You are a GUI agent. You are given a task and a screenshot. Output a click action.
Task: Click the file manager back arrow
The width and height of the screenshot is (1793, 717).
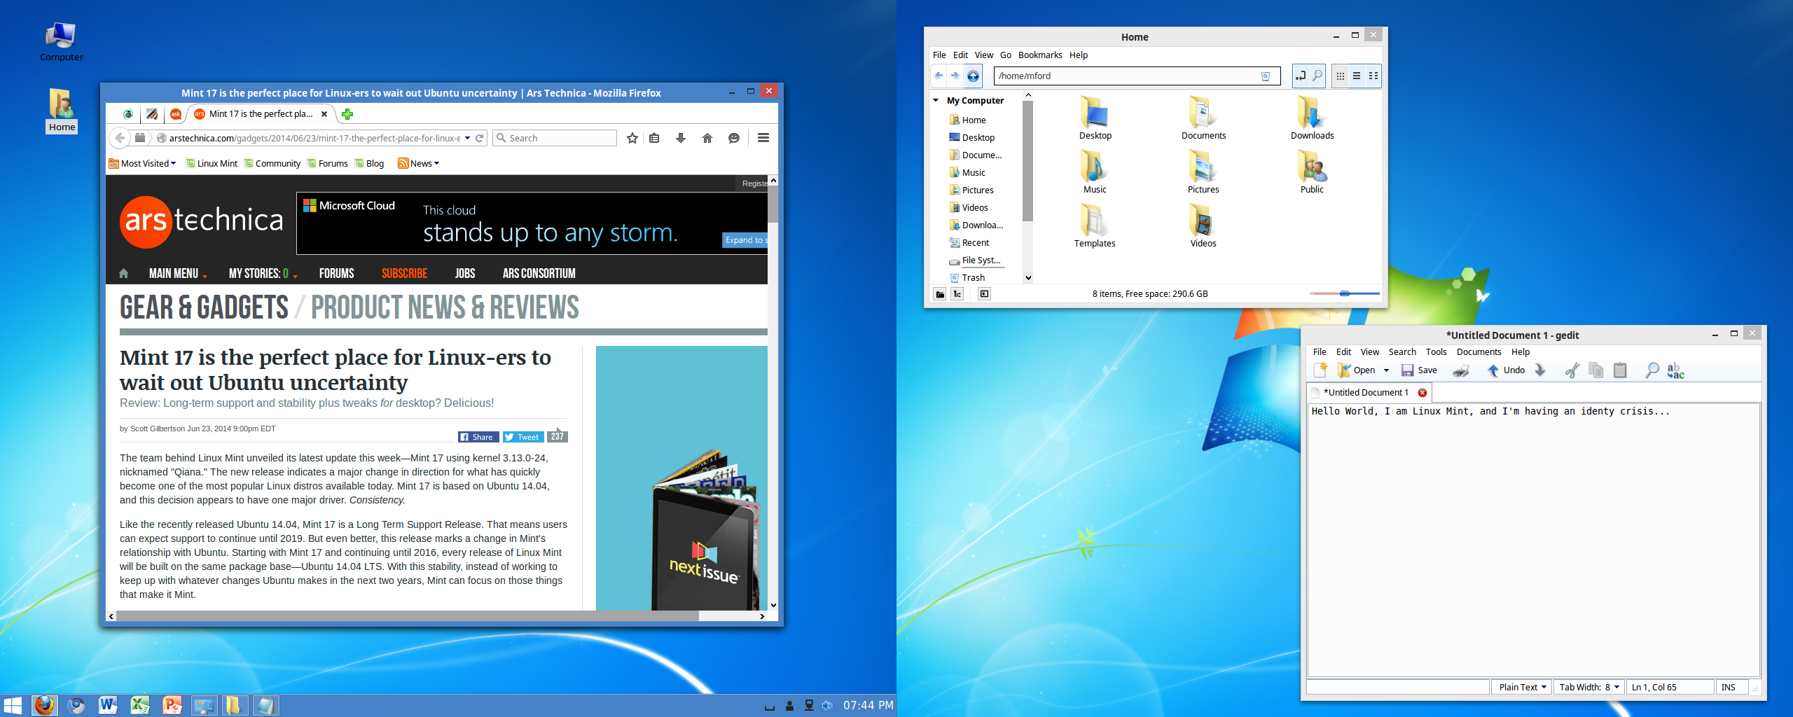coord(939,76)
